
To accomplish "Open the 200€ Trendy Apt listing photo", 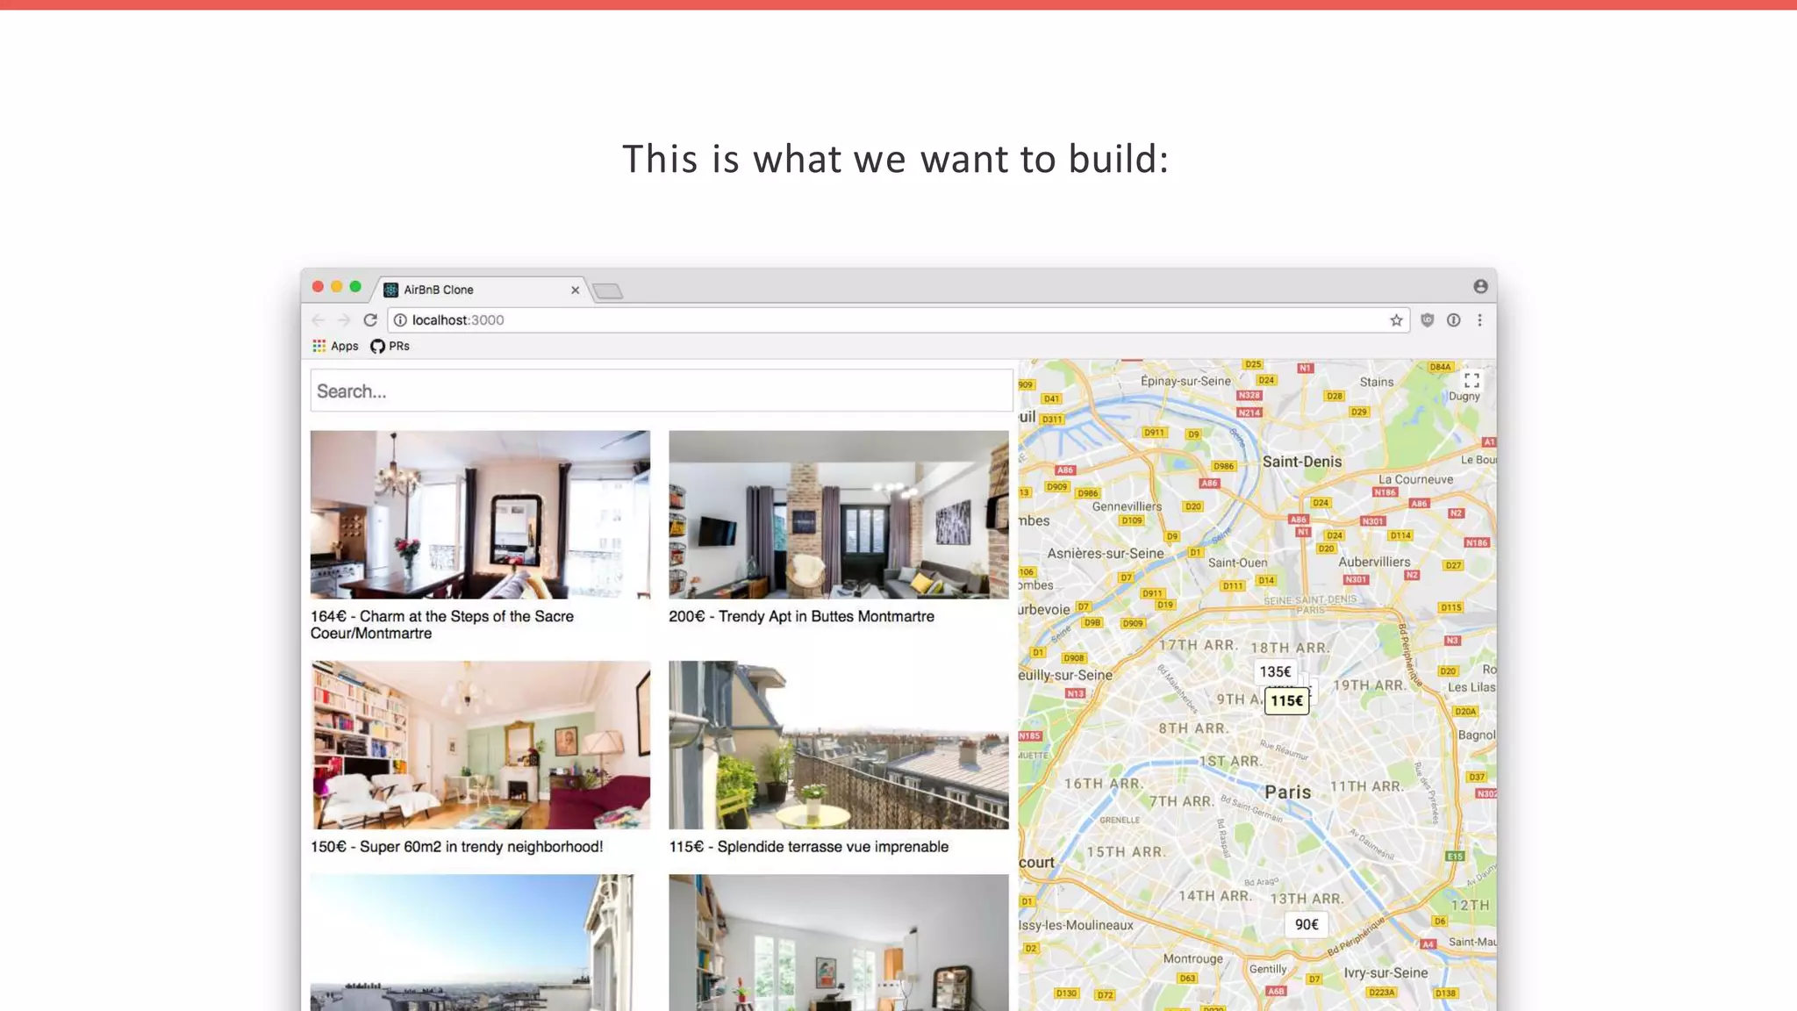I will (x=838, y=514).
